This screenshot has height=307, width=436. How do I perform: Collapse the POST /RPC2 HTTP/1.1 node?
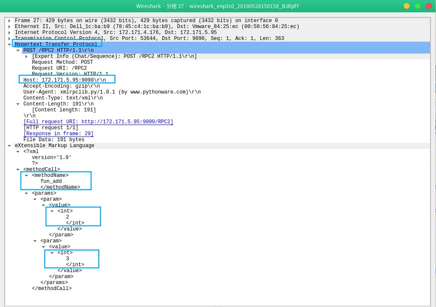pos(18,50)
